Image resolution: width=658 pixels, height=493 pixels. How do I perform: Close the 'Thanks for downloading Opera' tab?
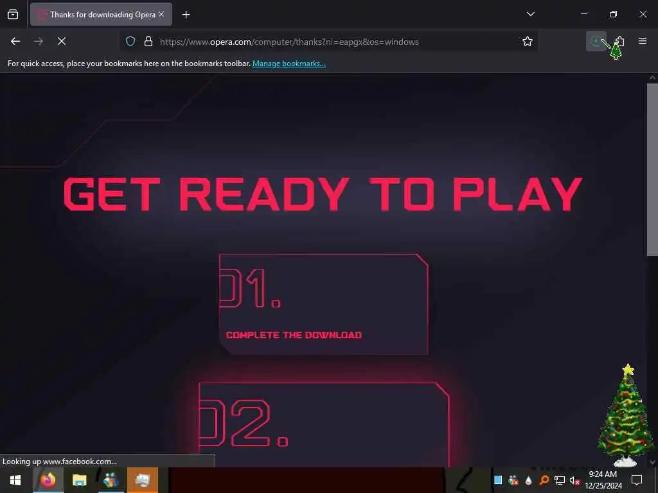tap(161, 14)
